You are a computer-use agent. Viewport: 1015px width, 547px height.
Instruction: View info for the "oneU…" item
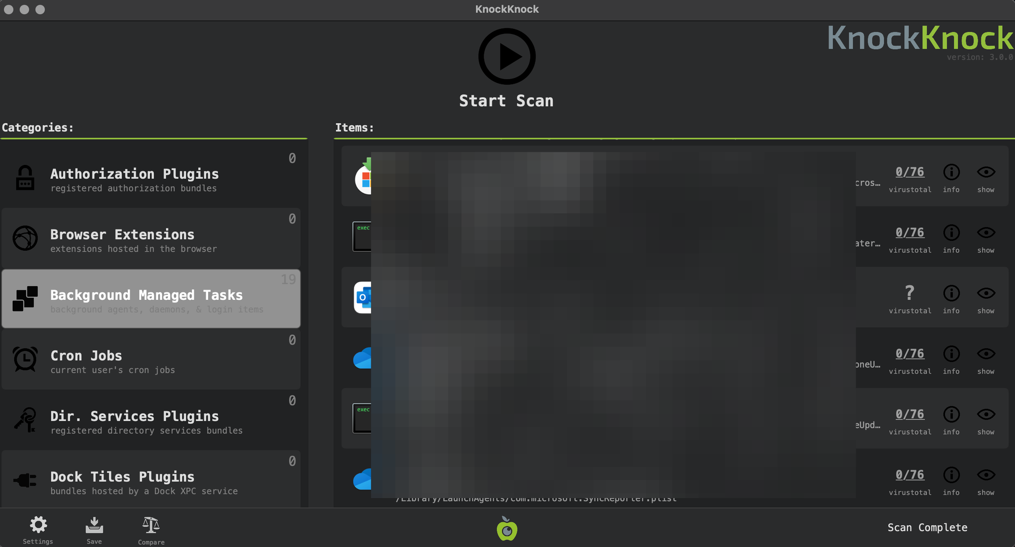(952, 354)
